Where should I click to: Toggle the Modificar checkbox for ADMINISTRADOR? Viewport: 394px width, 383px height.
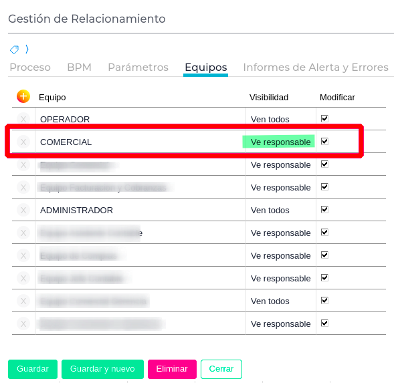pos(324,209)
